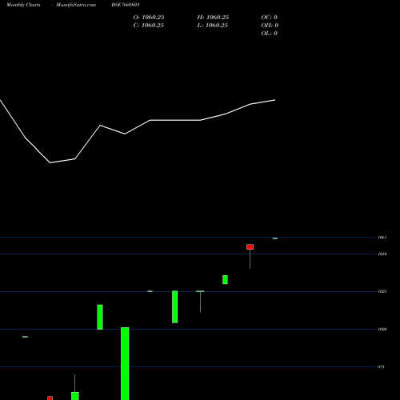Click the green candle between the 1025 and 1039 lines

225,280
